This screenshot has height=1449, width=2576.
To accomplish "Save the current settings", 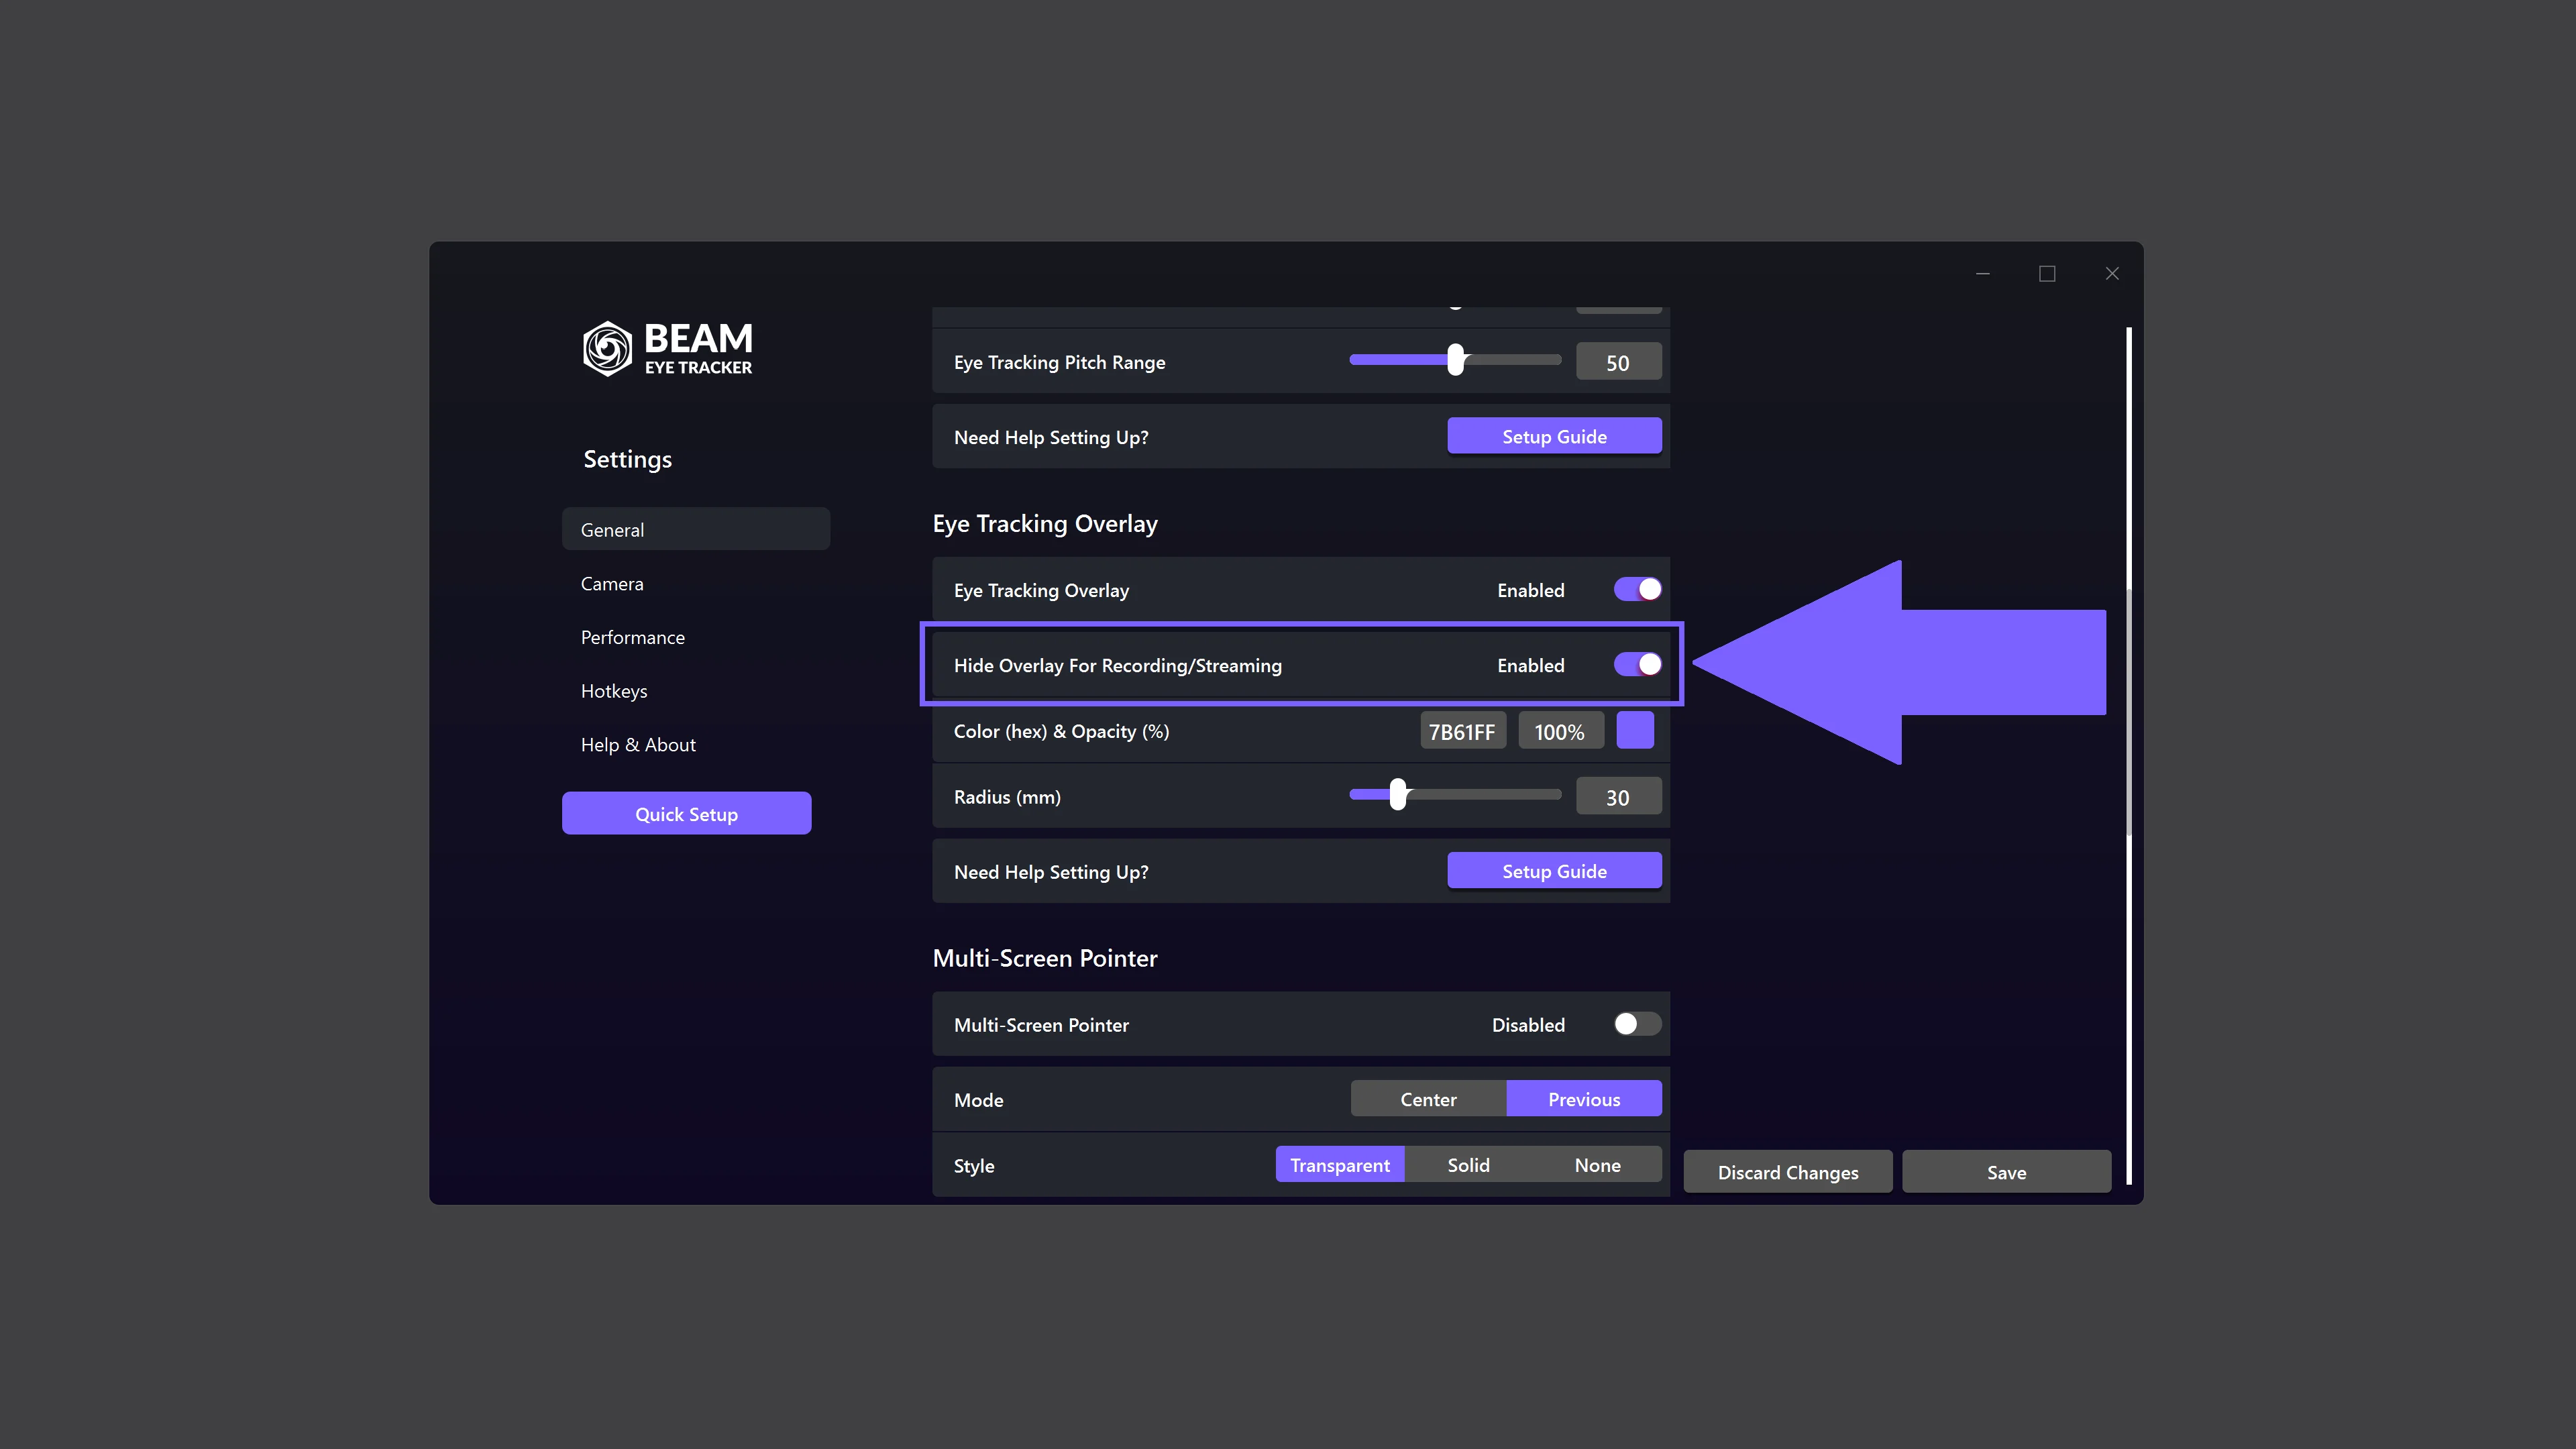I will (2006, 1171).
